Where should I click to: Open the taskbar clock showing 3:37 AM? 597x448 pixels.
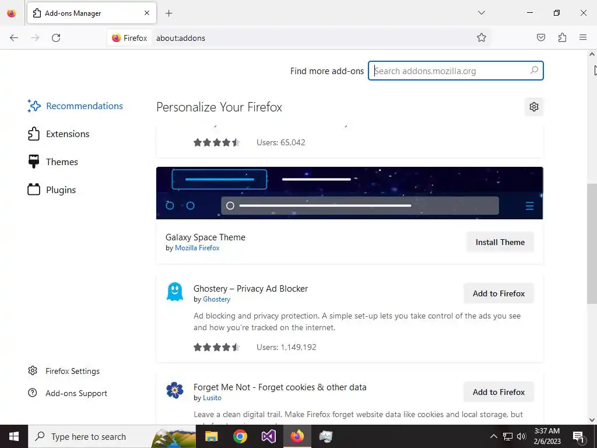[x=547, y=436]
